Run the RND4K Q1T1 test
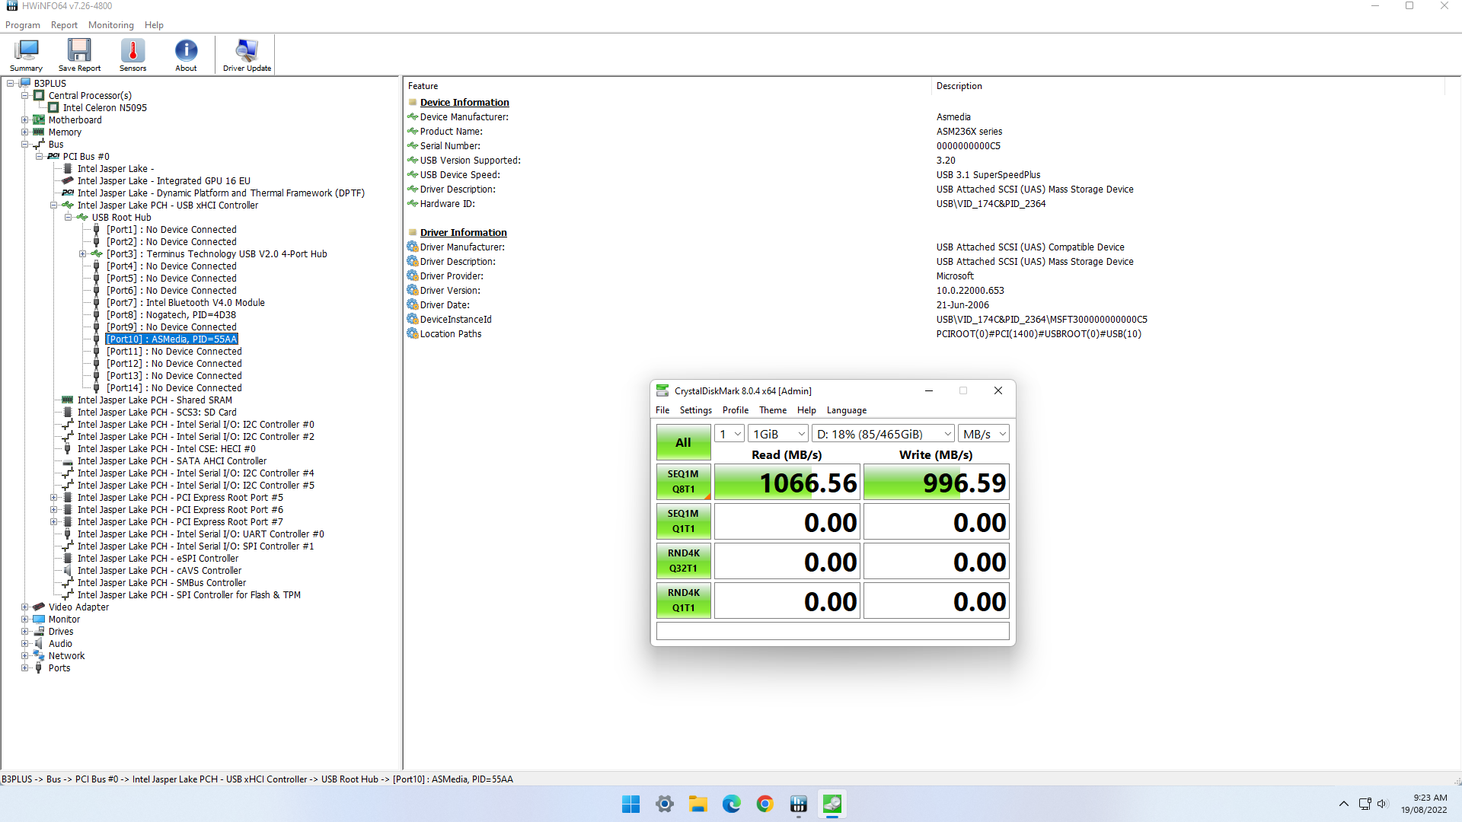The width and height of the screenshot is (1462, 822). click(684, 601)
